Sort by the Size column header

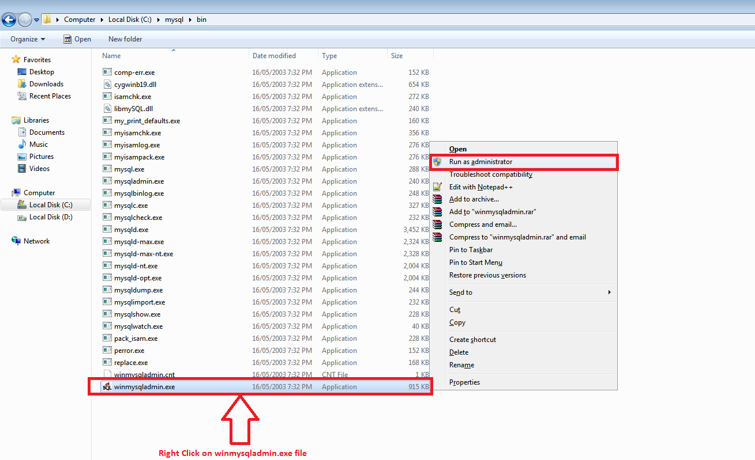(397, 56)
